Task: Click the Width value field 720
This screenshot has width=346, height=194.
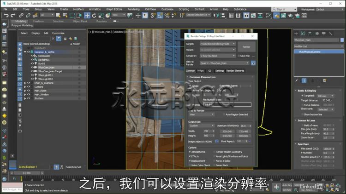Action: [x=207, y=131]
